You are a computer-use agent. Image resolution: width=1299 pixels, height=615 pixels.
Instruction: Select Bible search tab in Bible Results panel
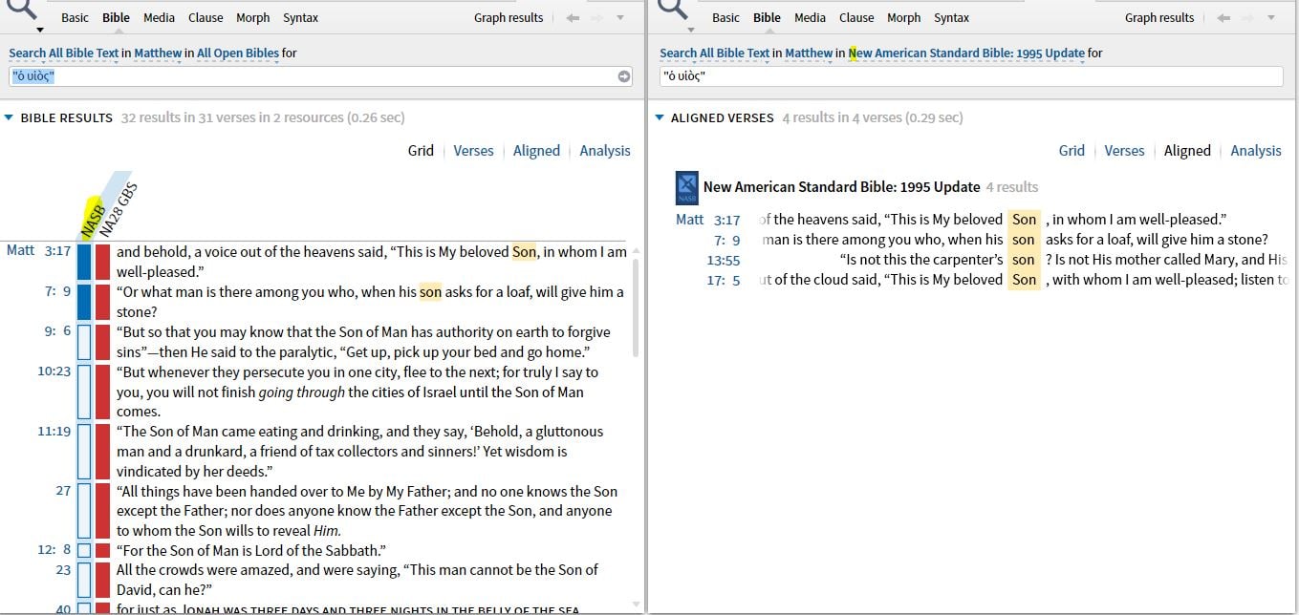pyautogui.click(x=116, y=18)
